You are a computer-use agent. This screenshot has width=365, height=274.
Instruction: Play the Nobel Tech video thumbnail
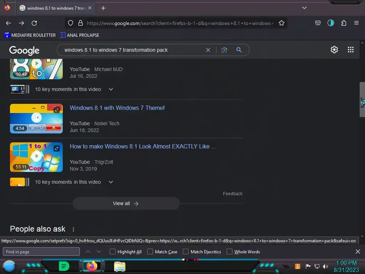[x=36, y=118]
